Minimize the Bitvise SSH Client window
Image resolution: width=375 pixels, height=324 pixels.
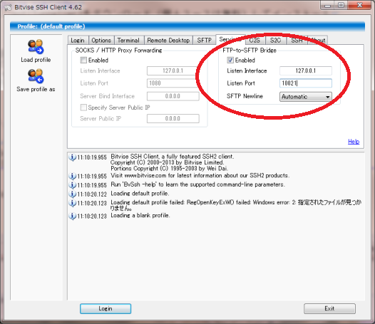[327, 5]
